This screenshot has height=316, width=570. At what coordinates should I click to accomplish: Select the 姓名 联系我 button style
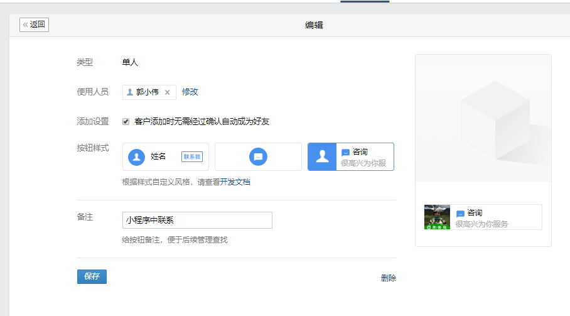pos(166,156)
